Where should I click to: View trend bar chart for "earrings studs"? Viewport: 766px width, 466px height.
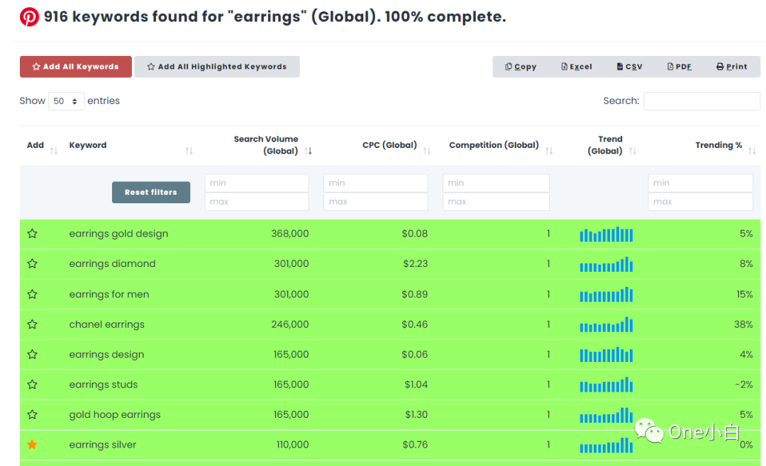click(606, 385)
